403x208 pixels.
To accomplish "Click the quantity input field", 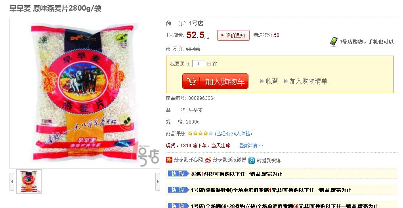I will tap(199, 64).
